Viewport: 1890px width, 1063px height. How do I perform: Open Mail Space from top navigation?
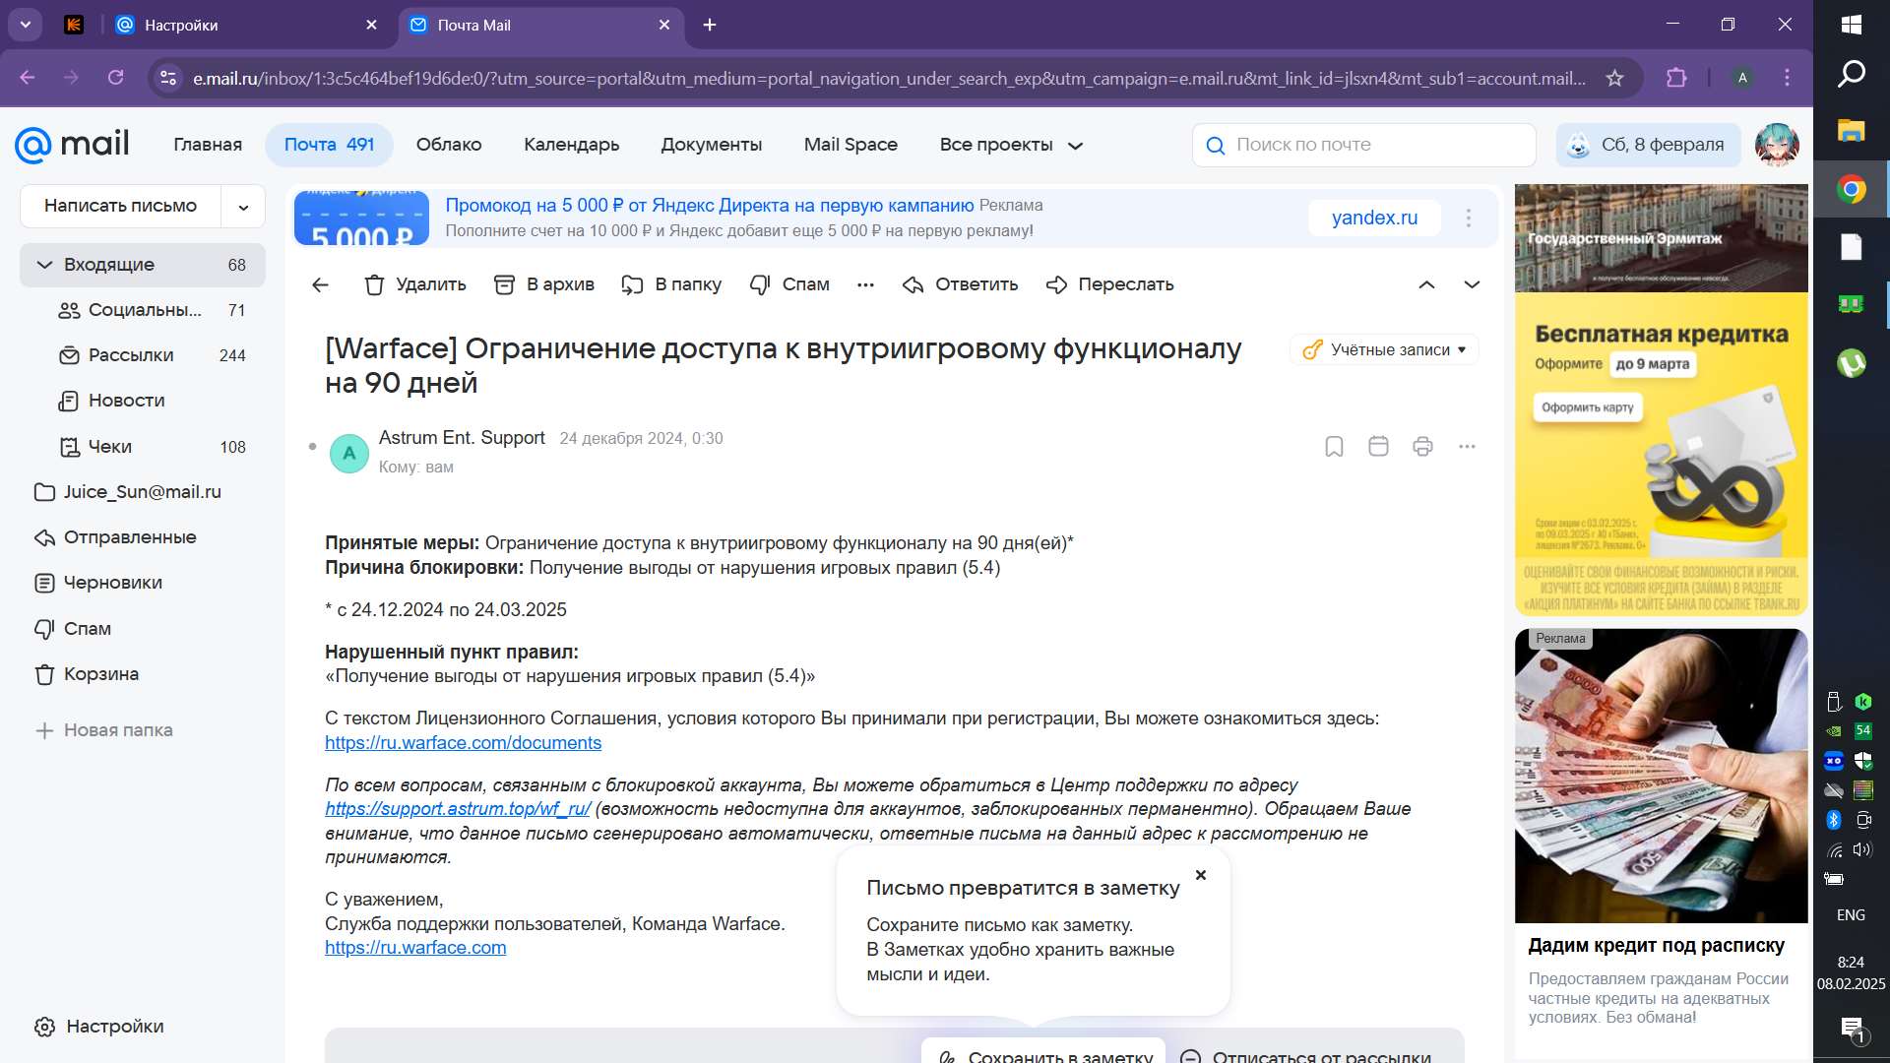pos(850,145)
